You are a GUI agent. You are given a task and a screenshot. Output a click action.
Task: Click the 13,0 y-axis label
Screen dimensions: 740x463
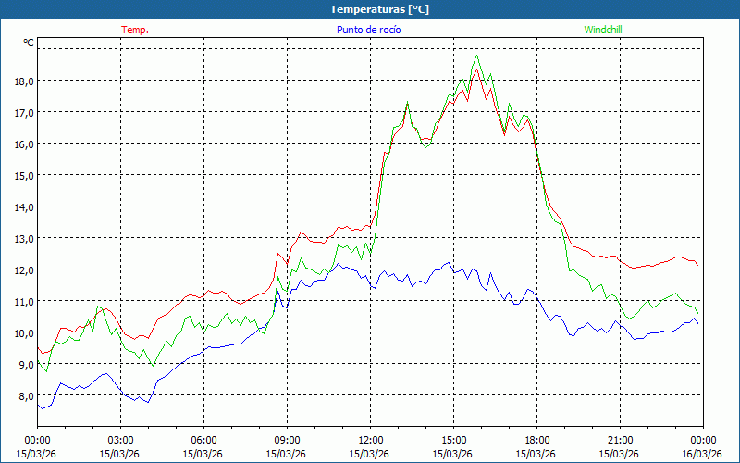(24, 238)
